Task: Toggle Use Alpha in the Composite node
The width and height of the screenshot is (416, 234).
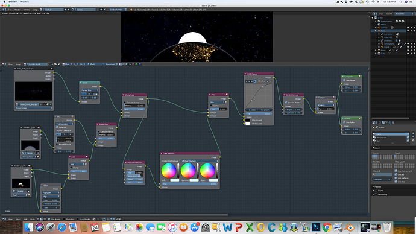Action: [x=344, y=80]
